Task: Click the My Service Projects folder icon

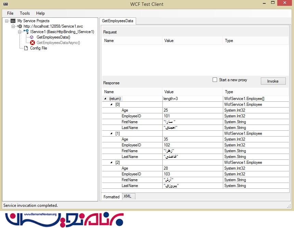Action: 13,21
